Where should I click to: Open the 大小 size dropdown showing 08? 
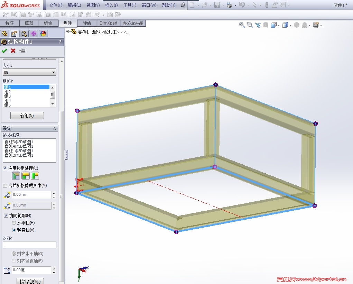click(29, 72)
